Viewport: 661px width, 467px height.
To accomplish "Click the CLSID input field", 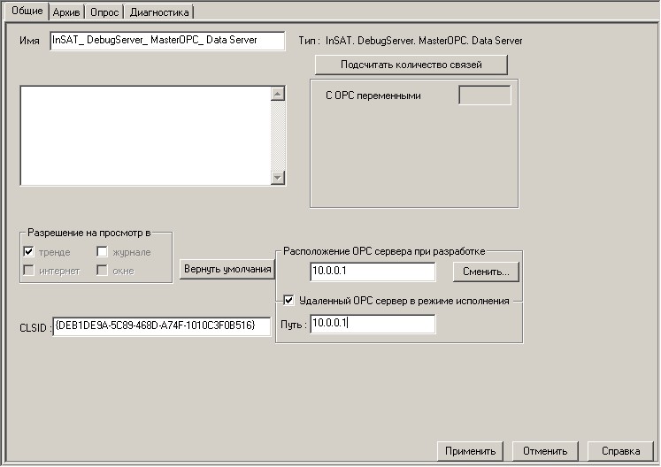I will 161,326.
